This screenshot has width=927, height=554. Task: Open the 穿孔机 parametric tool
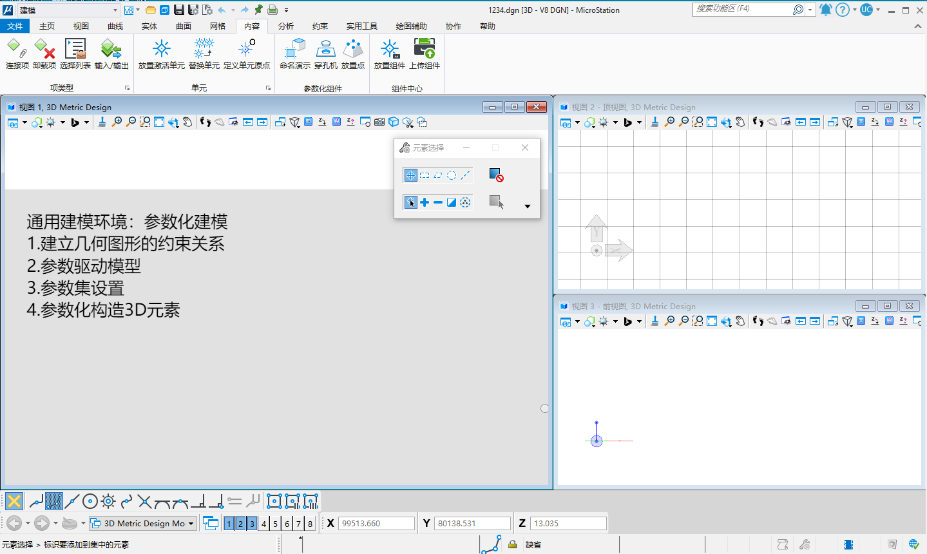325,53
